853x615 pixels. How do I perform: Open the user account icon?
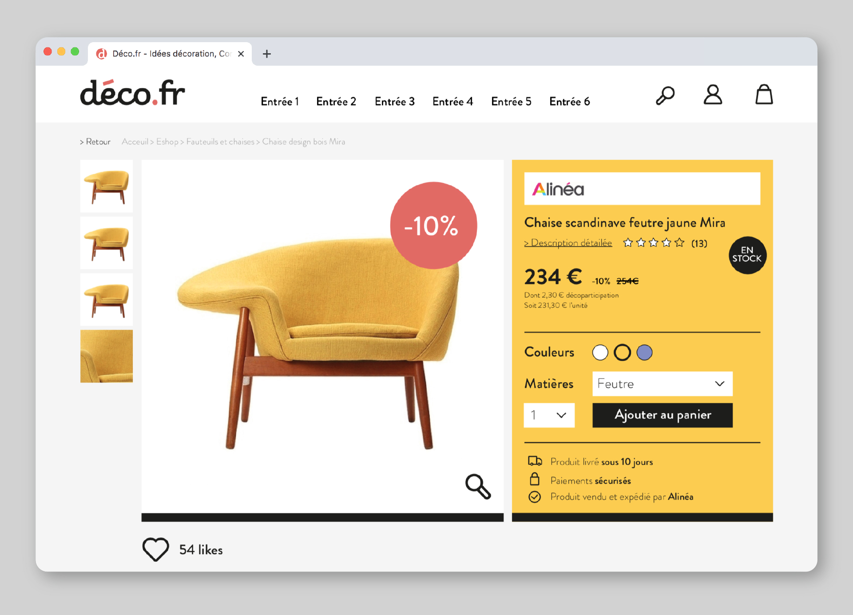point(713,95)
